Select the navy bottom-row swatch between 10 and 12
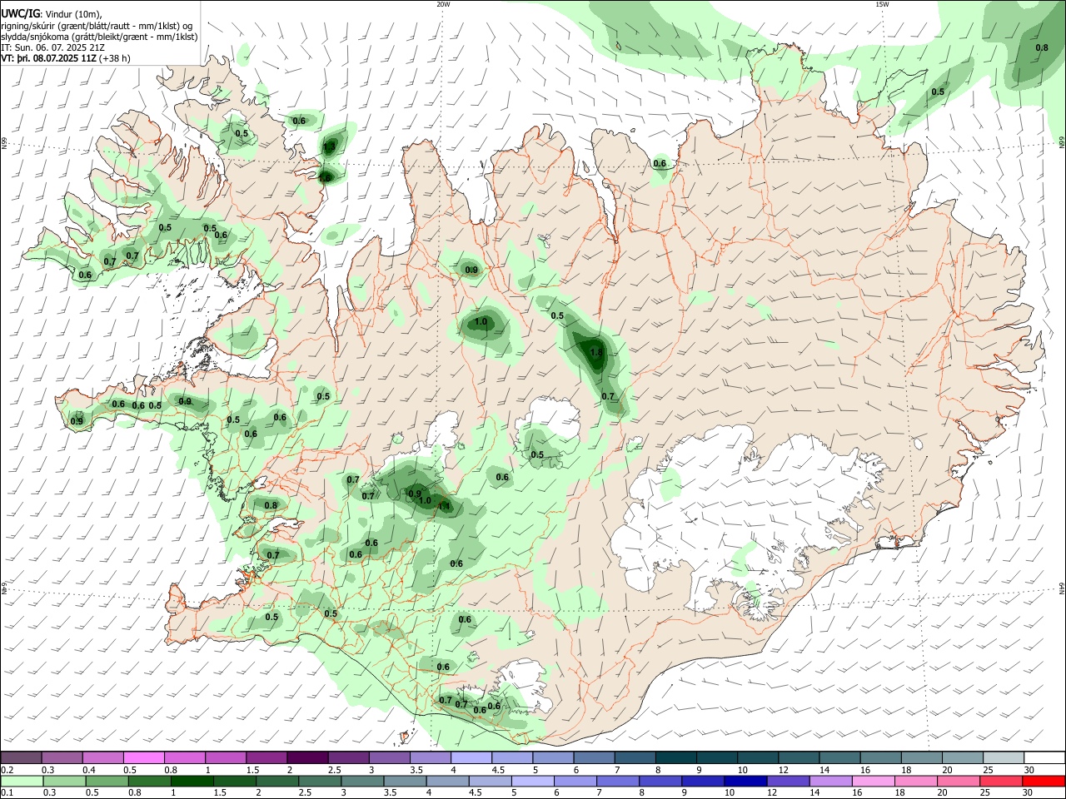This screenshot has height=799, width=1066. (745, 782)
